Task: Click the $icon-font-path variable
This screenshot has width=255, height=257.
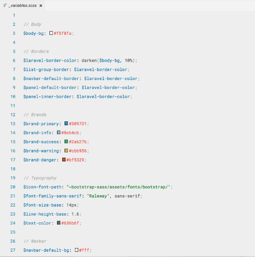Action: [x=42, y=187]
